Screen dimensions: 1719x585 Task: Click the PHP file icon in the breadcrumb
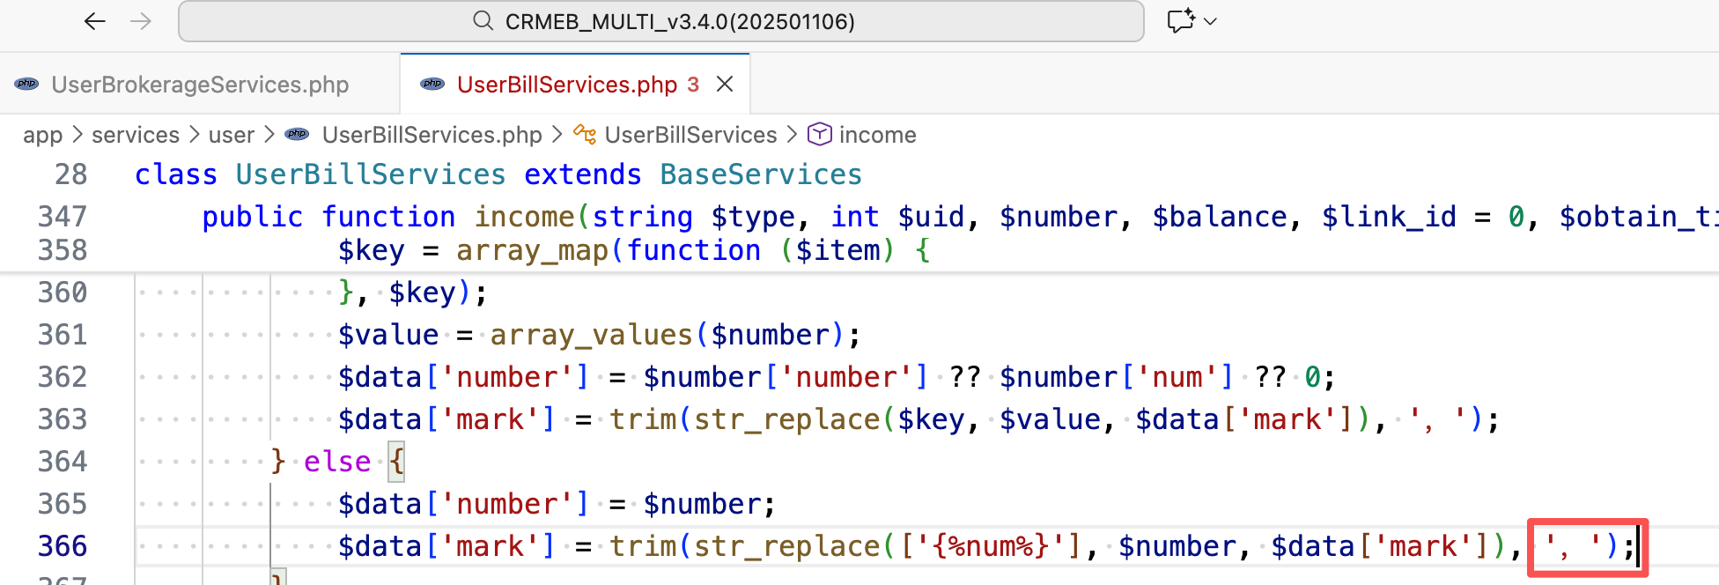coord(298,135)
